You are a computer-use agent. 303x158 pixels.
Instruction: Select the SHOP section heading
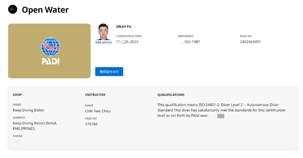tap(17, 95)
